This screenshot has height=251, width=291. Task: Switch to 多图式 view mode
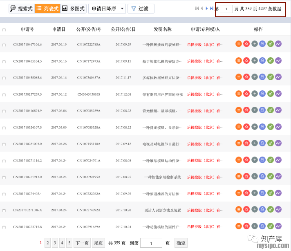[x=73, y=9]
